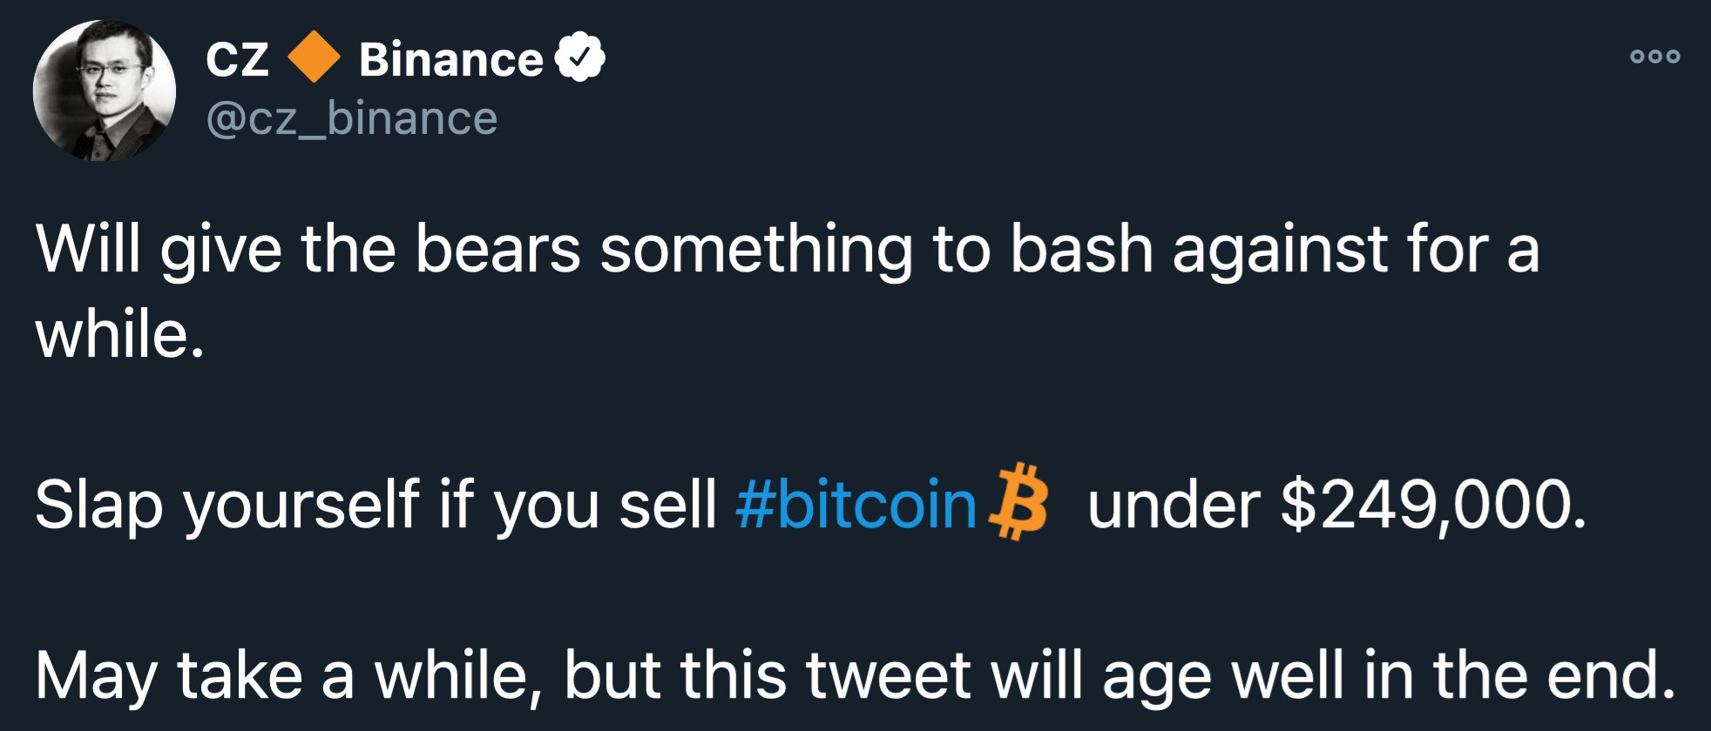Click the word "something" in the first line
1711x731 pixels.
tap(756, 251)
